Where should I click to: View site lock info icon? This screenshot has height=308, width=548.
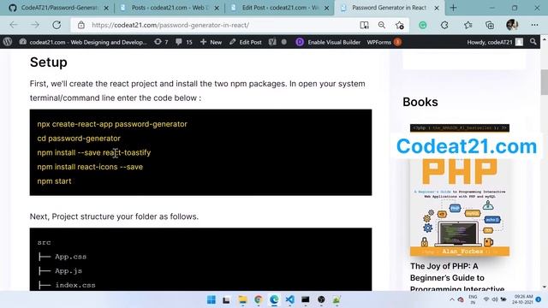point(81,25)
